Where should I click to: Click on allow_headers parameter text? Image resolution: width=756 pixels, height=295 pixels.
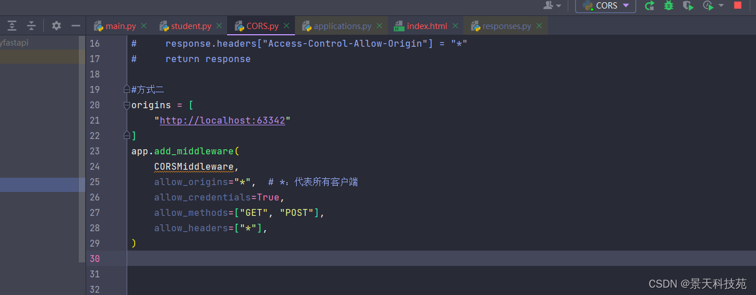[191, 228]
